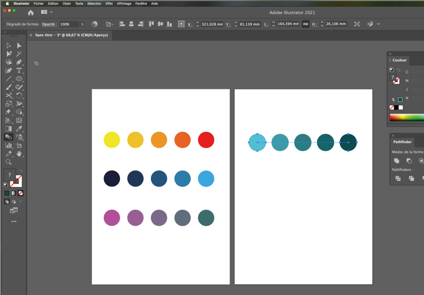Click the L width stepper arrows
This screenshot has width=424, height=295.
[x=273, y=24]
